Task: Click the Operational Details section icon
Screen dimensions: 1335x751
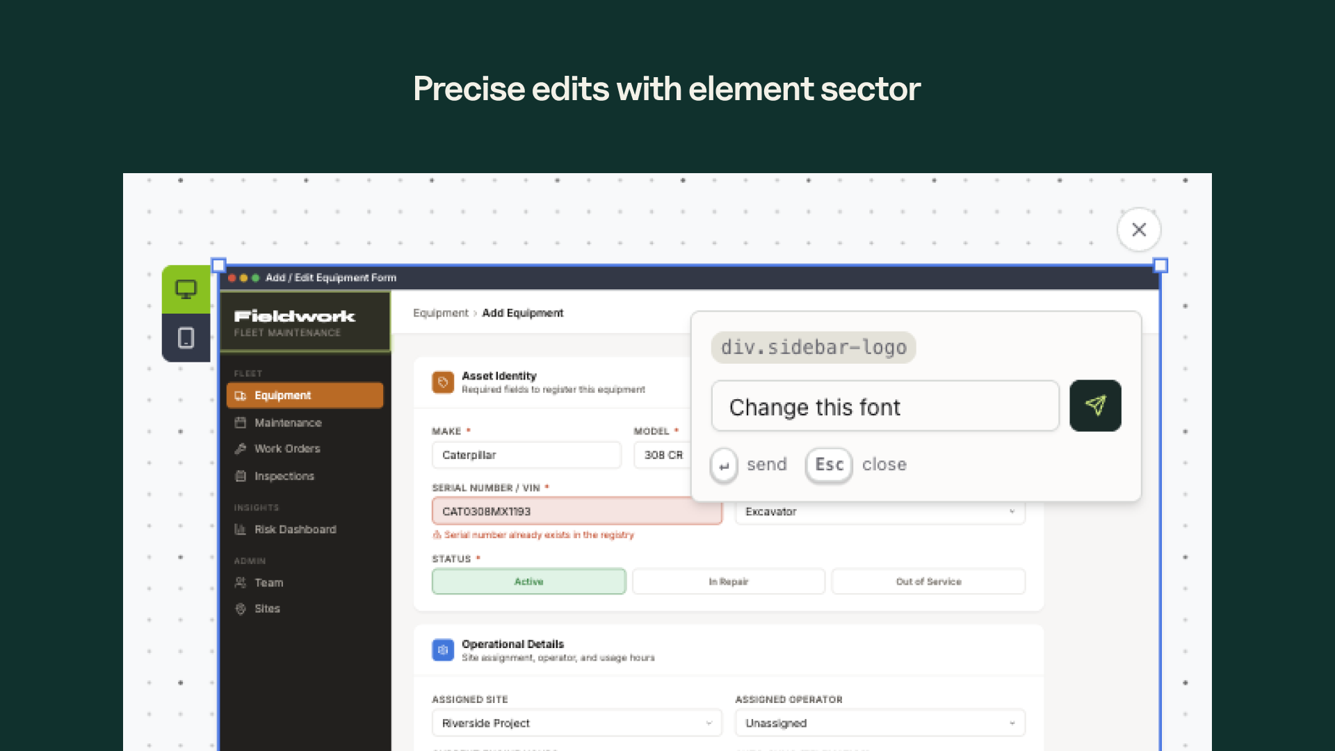Action: (x=443, y=650)
